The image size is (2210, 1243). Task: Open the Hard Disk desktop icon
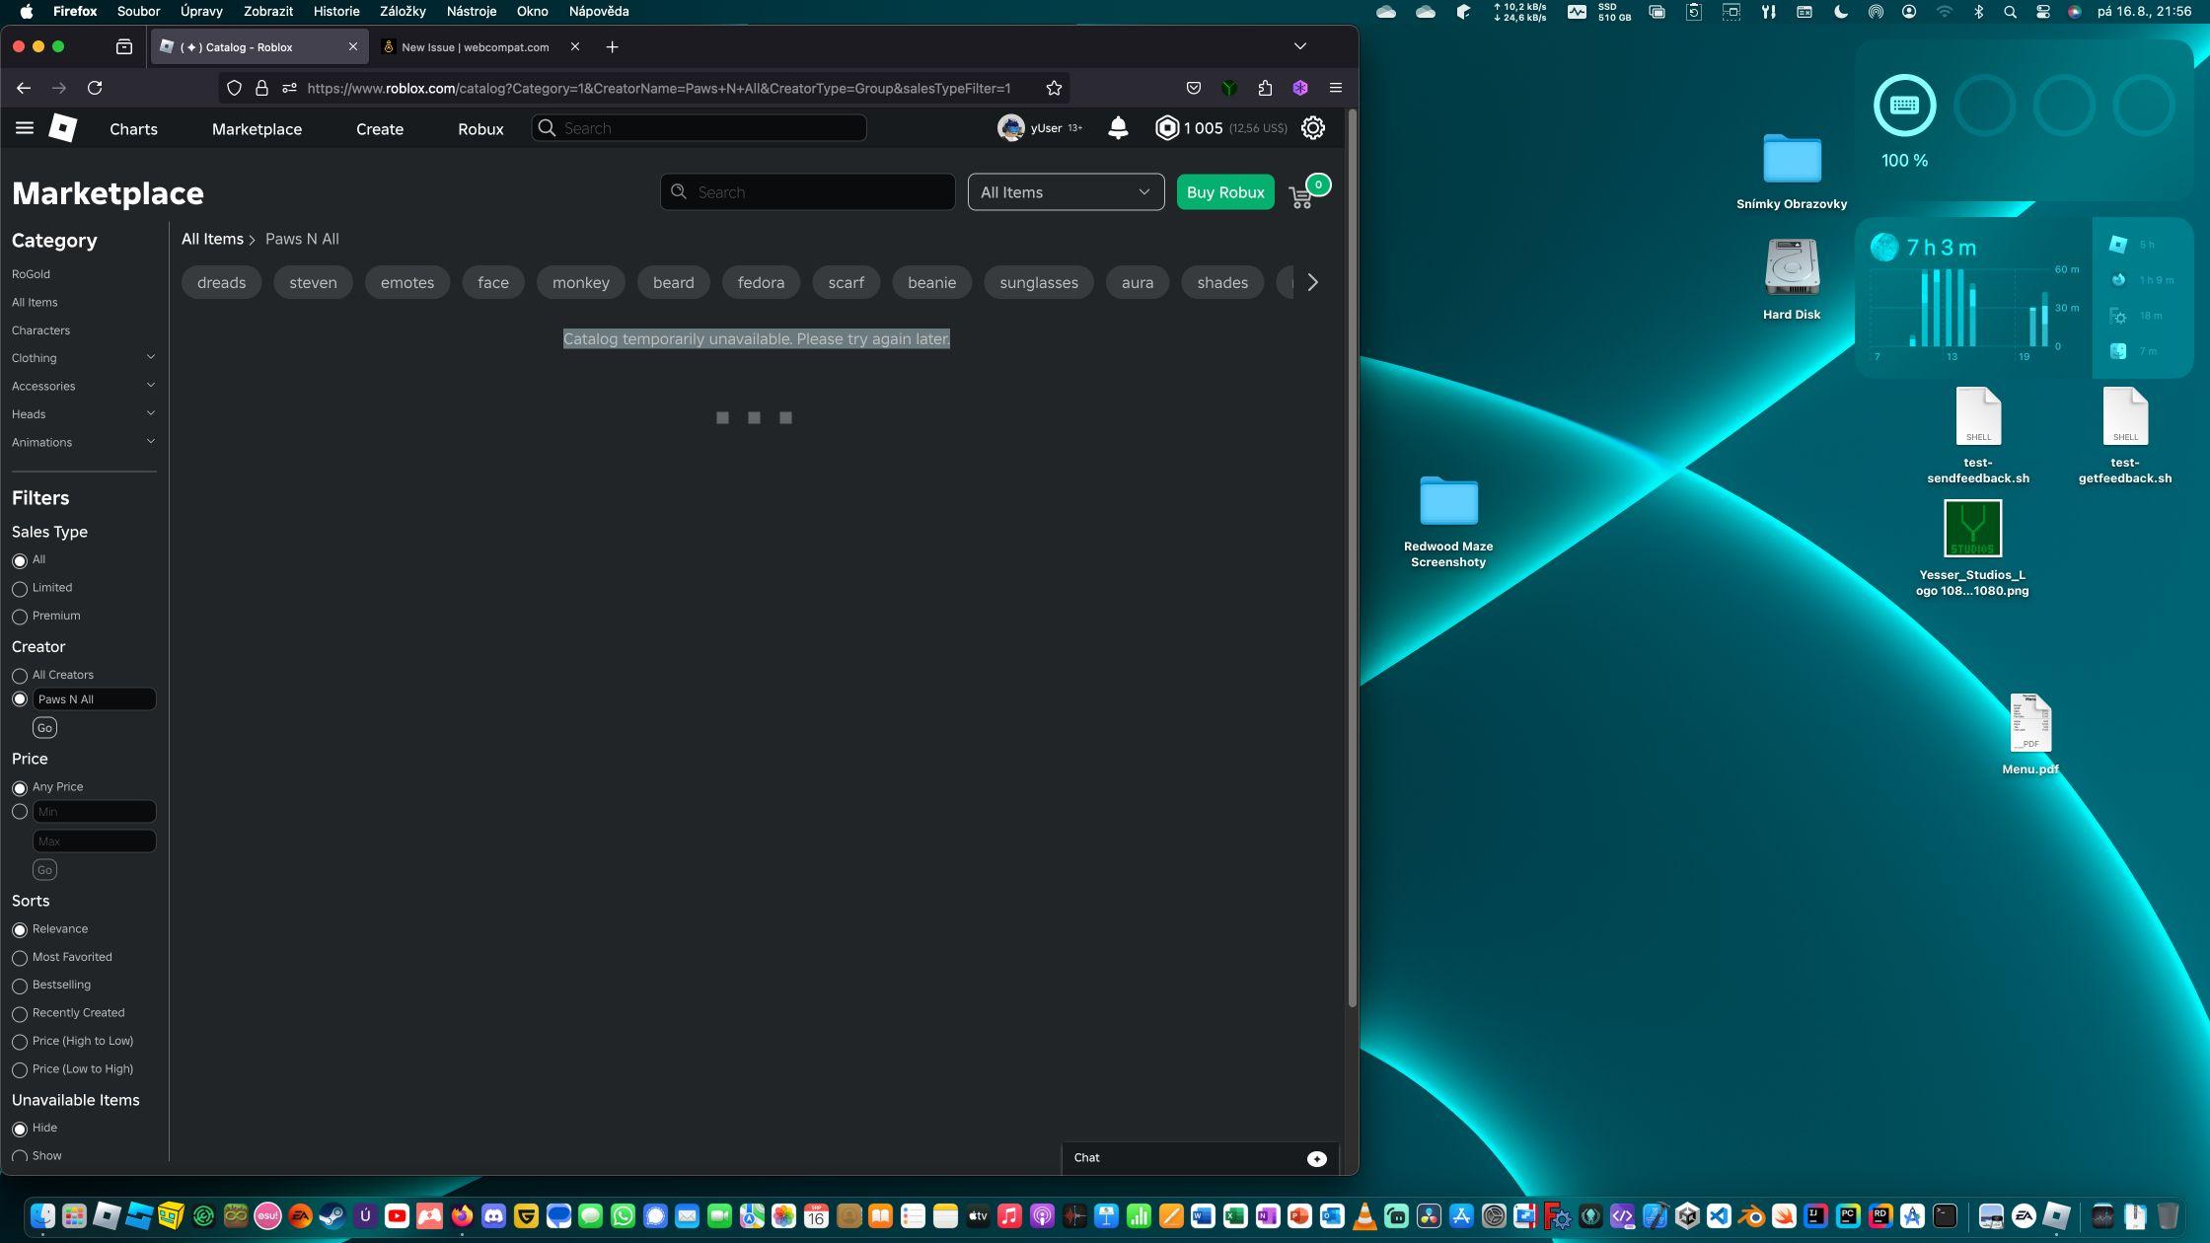click(1792, 267)
